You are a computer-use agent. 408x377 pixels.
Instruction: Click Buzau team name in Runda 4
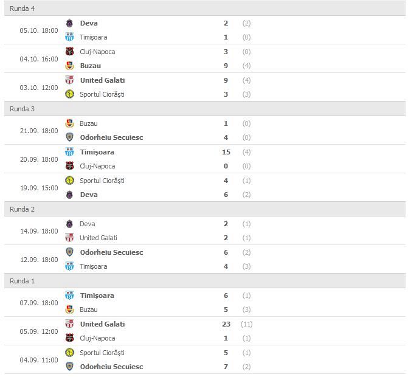coord(90,66)
